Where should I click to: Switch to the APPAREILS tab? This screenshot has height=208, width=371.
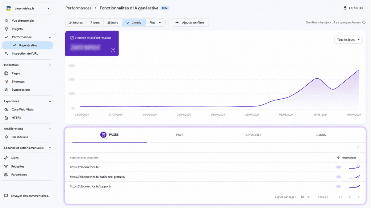(x=253, y=135)
